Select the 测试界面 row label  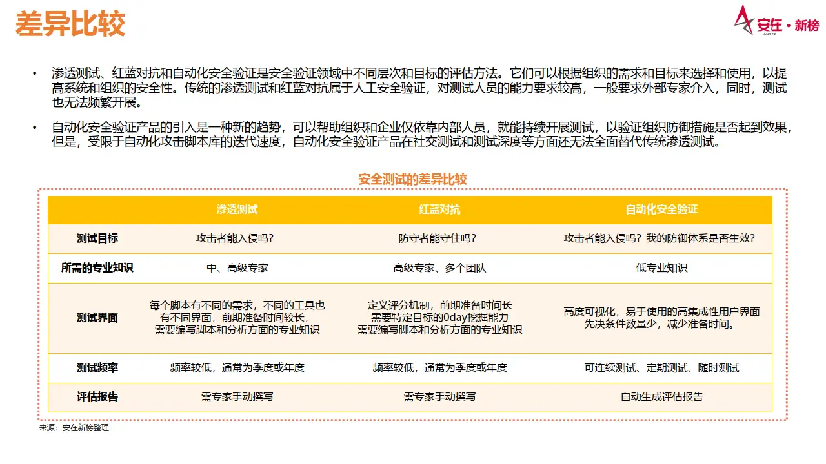tap(97, 318)
